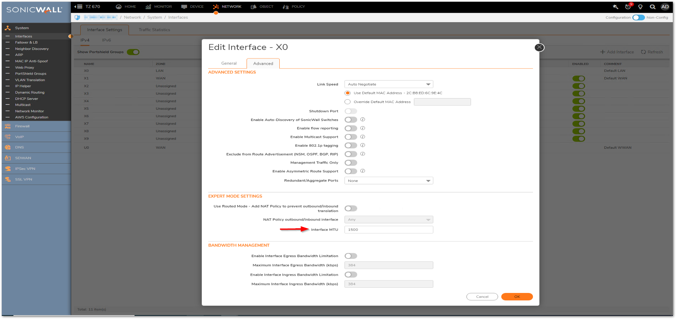Open the IPSec VPN section in the sidebar

click(36, 169)
